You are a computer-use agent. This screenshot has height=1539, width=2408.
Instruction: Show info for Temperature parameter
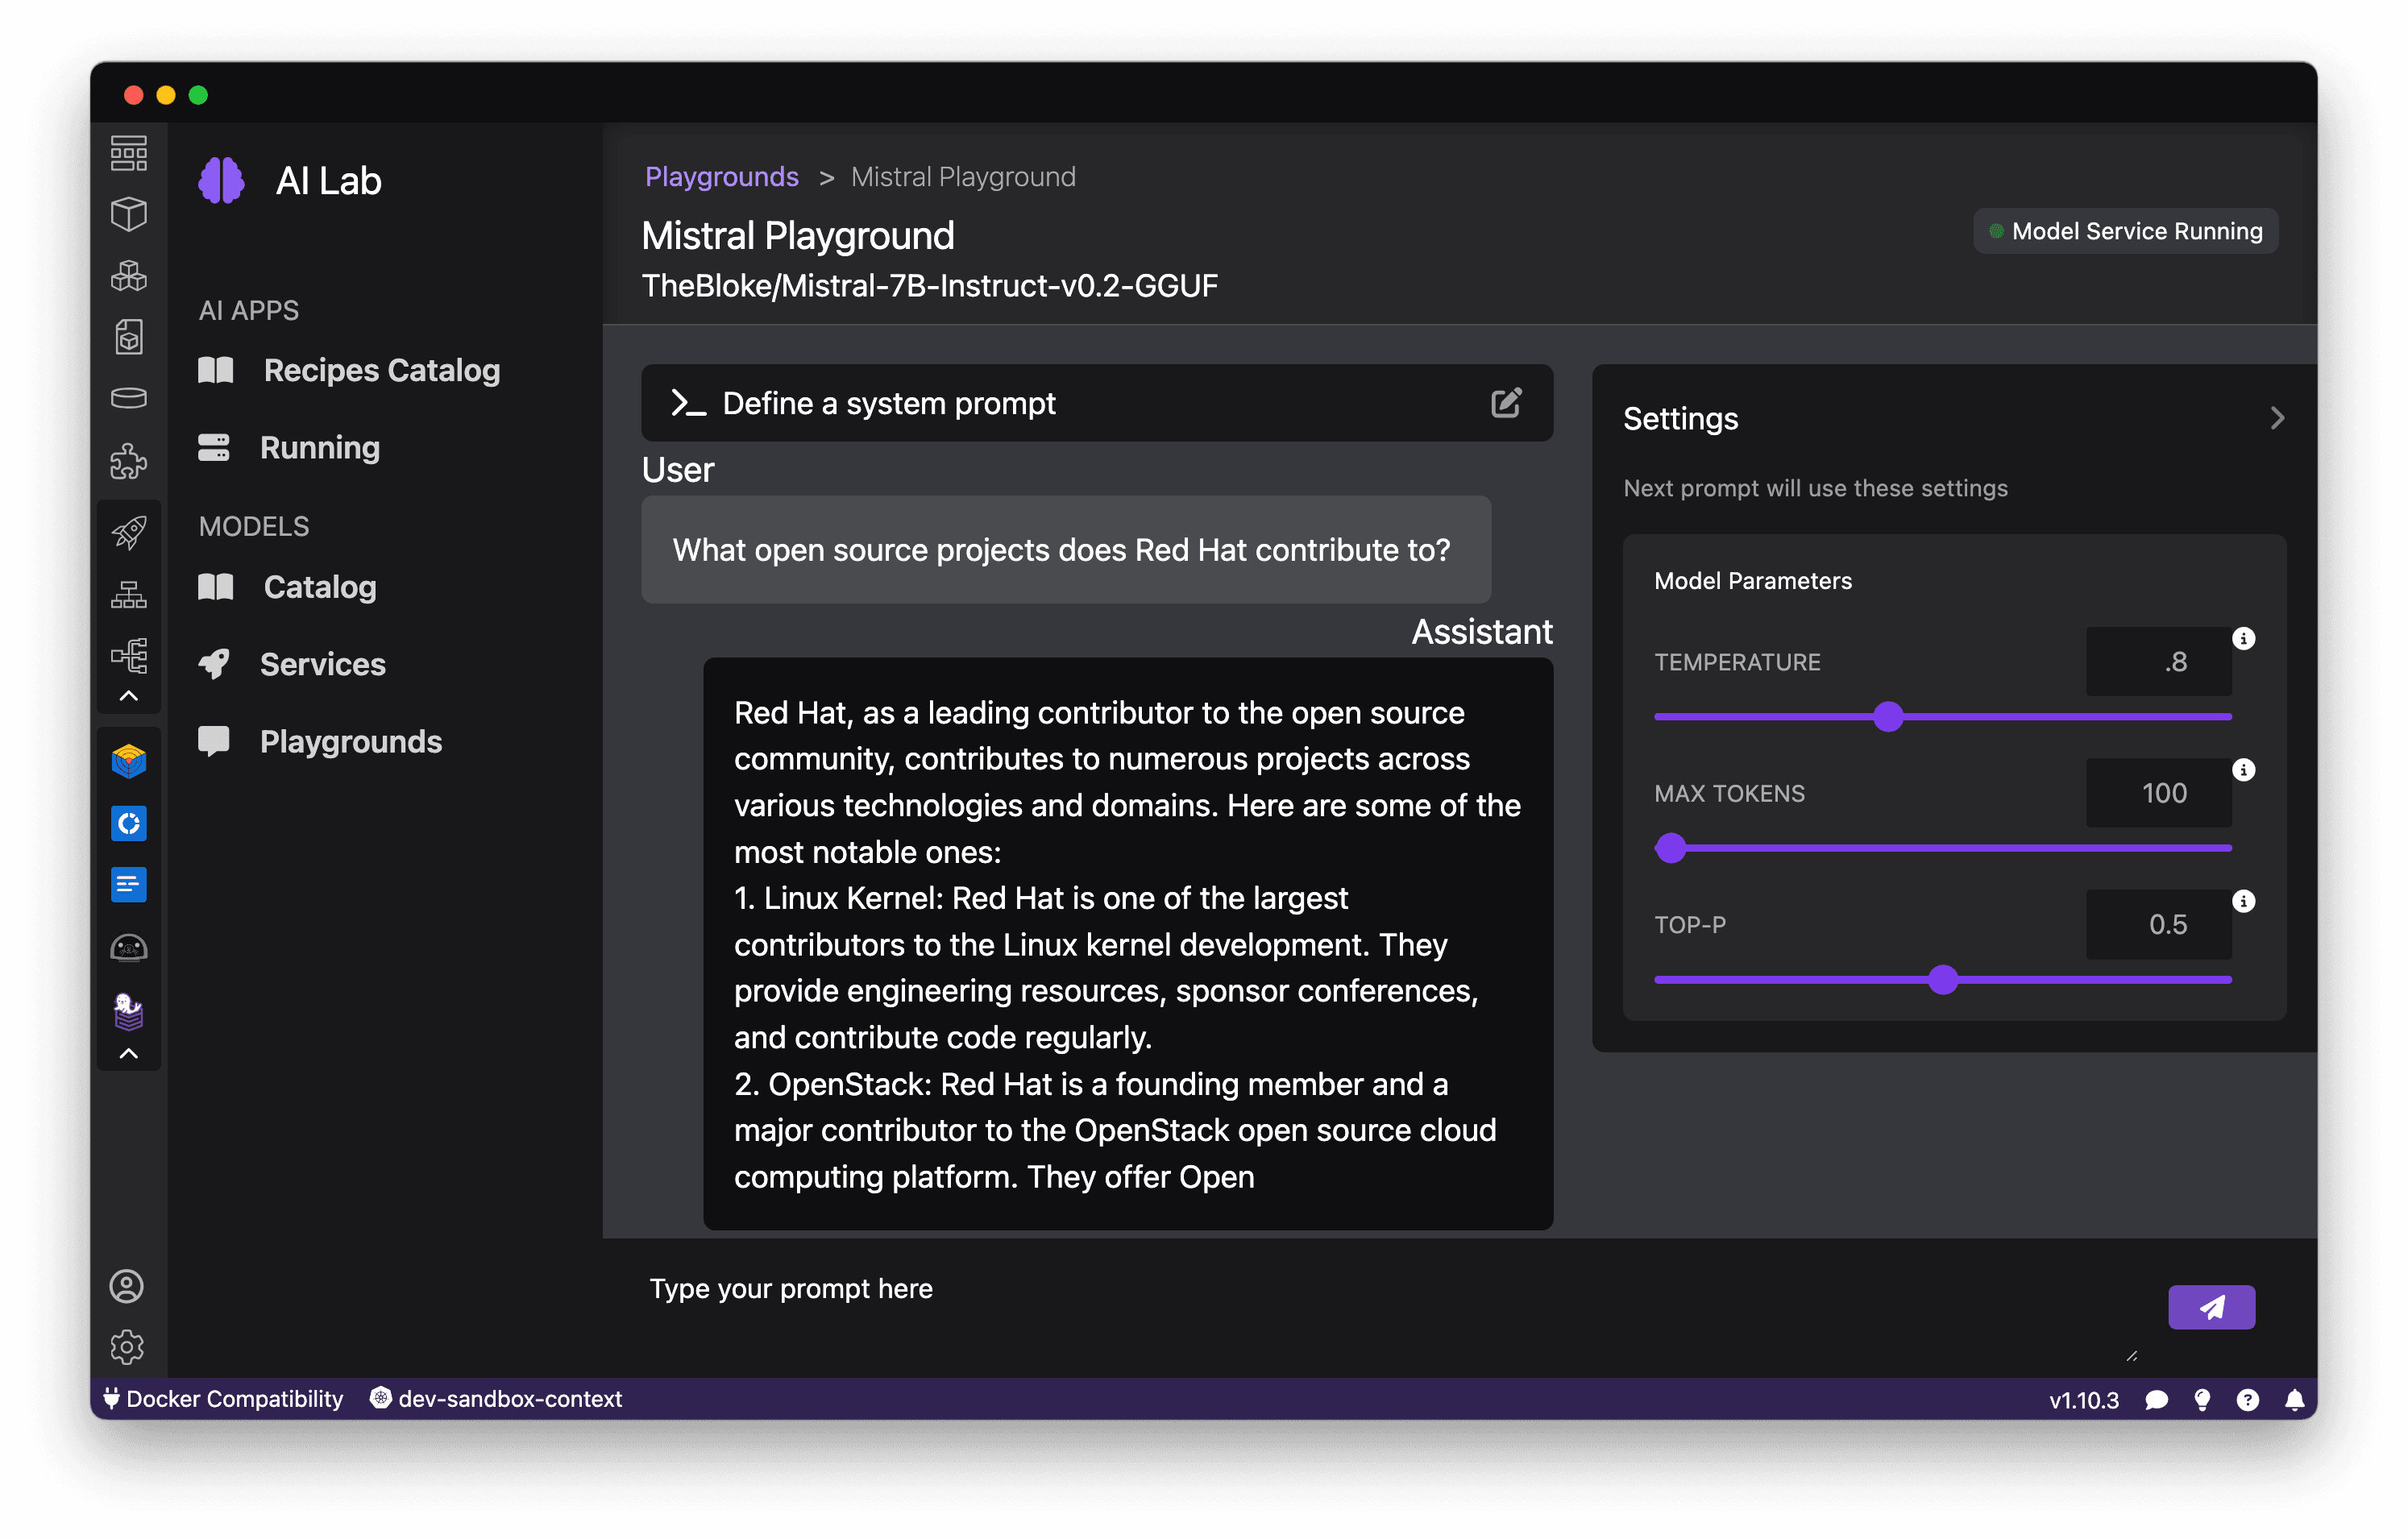pos(2244,639)
